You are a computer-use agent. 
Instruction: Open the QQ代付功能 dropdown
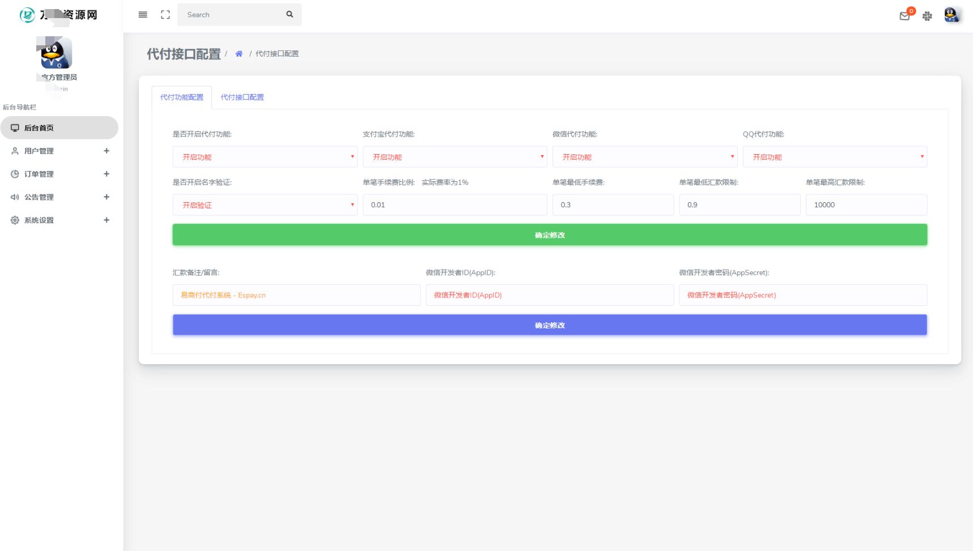pos(834,157)
